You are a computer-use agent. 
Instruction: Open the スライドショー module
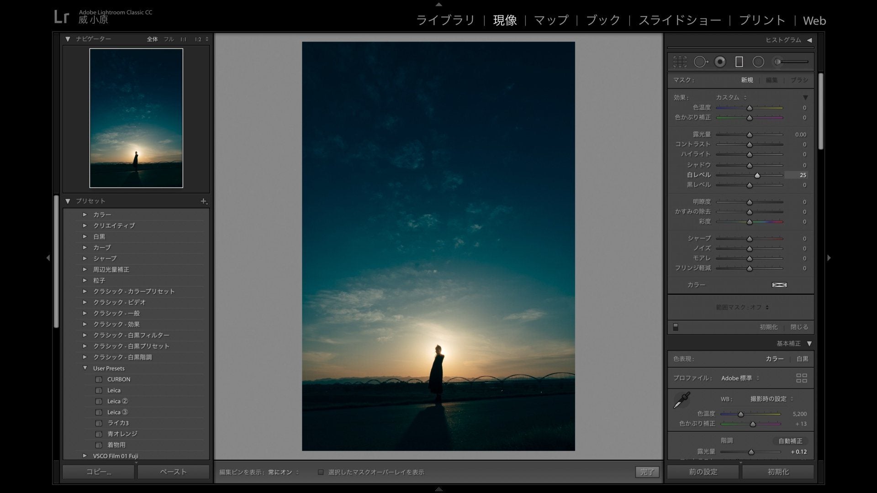680,20
